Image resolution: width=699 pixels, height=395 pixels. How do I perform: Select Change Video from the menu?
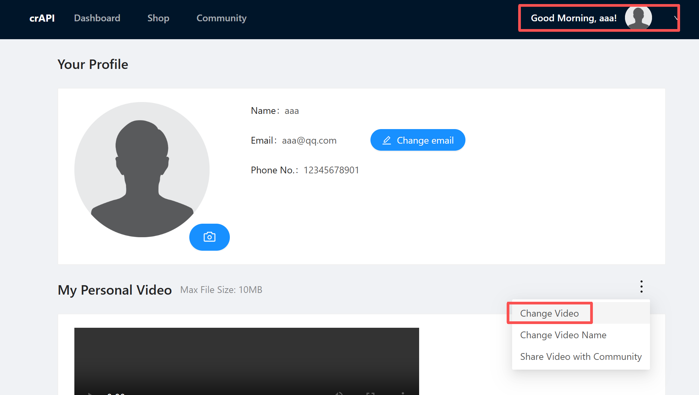click(x=549, y=313)
